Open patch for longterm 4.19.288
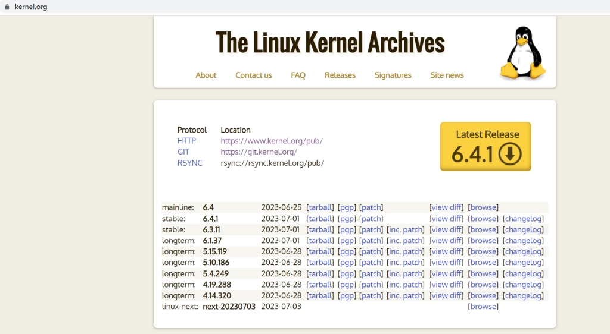Screen dimensions: 610x334 pos(371,285)
